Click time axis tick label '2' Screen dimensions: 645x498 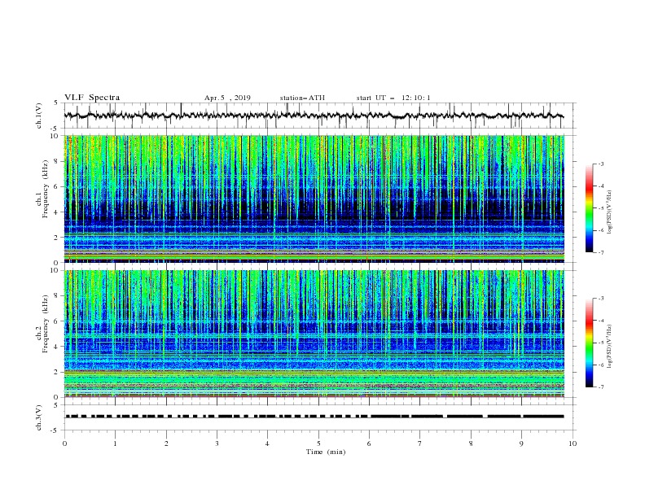166,443
